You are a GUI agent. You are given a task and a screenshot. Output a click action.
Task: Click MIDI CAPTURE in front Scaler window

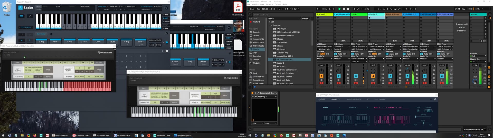pyautogui.click(x=155, y=40)
